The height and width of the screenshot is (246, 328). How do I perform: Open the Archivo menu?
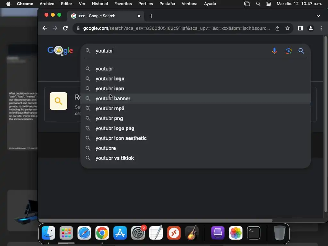tap(47, 4)
